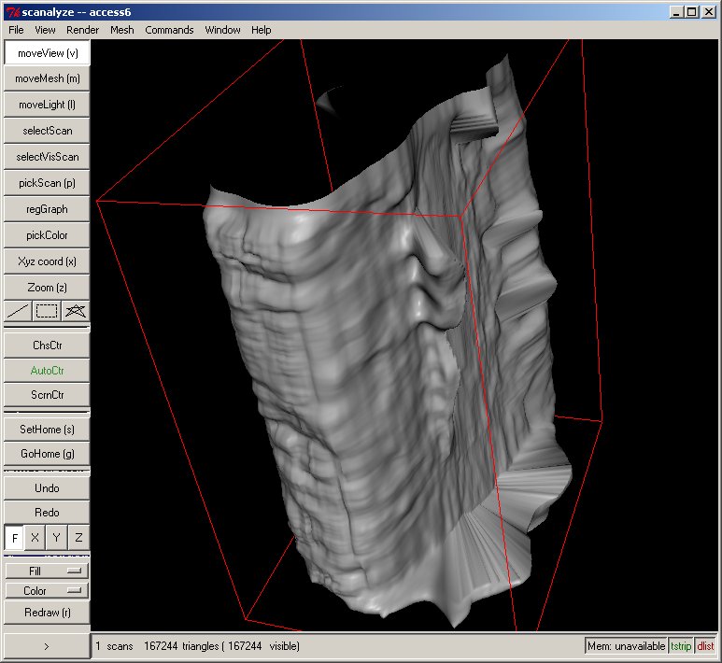Activate the pickColor tool
Viewport: 722px width, 663px height.
coord(47,235)
